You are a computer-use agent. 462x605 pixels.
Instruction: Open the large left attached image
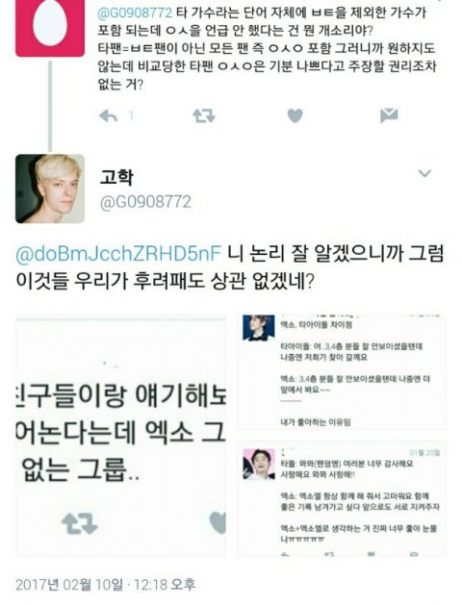click(x=121, y=435)
